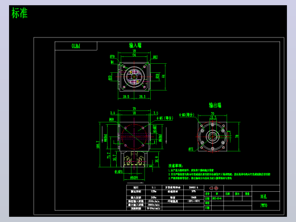Select the first line of the notes text
296x222 pixels.
(191, 170)
